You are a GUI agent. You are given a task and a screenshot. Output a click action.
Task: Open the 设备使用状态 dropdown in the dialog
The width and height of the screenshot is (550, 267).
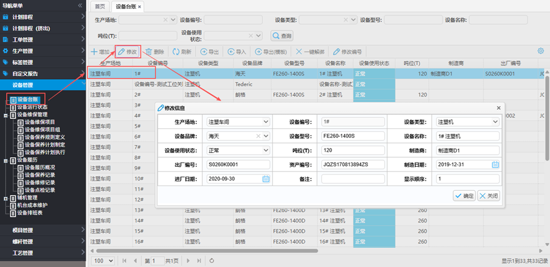pyautogui.click(x=265, y=150)
